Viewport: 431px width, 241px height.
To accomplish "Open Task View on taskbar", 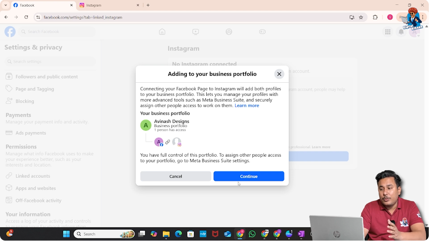I will click(x=142, y=234).
